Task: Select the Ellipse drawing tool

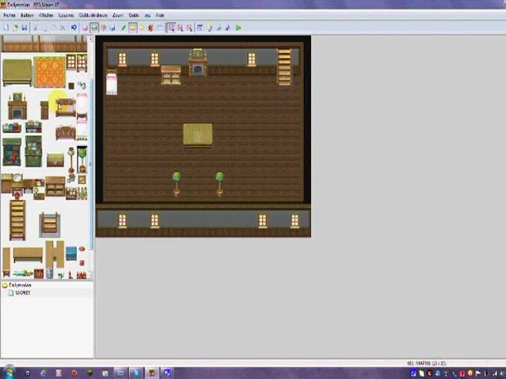Action: 142,28
